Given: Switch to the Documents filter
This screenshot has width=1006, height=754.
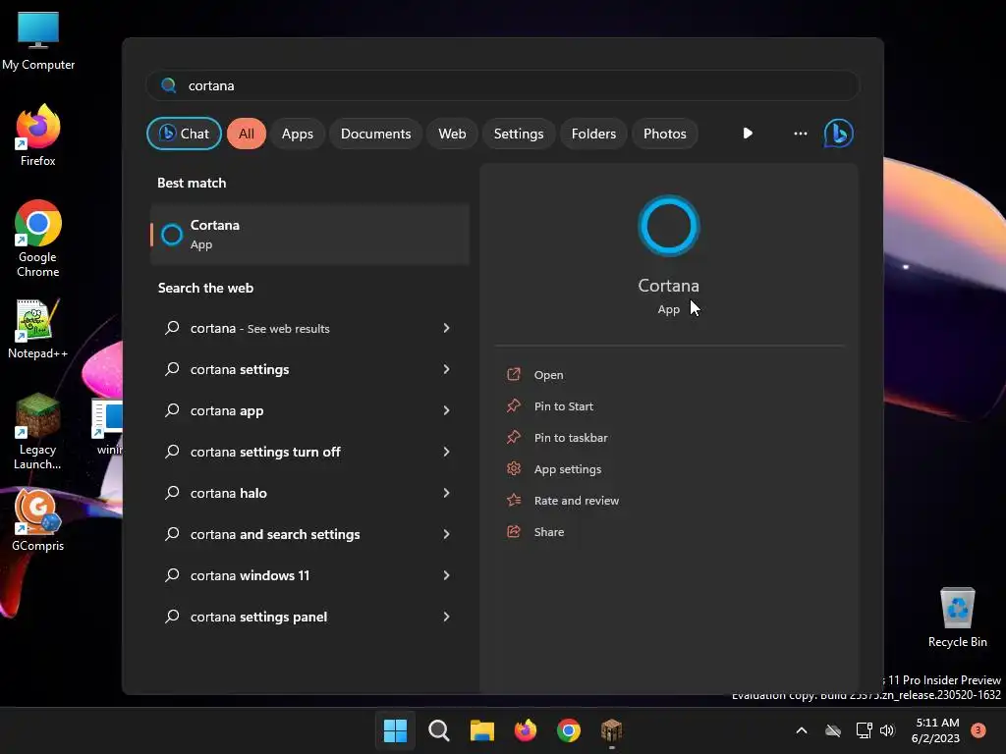Looking at the screenshot, I should pyautogui.click(x=375, y=134).
